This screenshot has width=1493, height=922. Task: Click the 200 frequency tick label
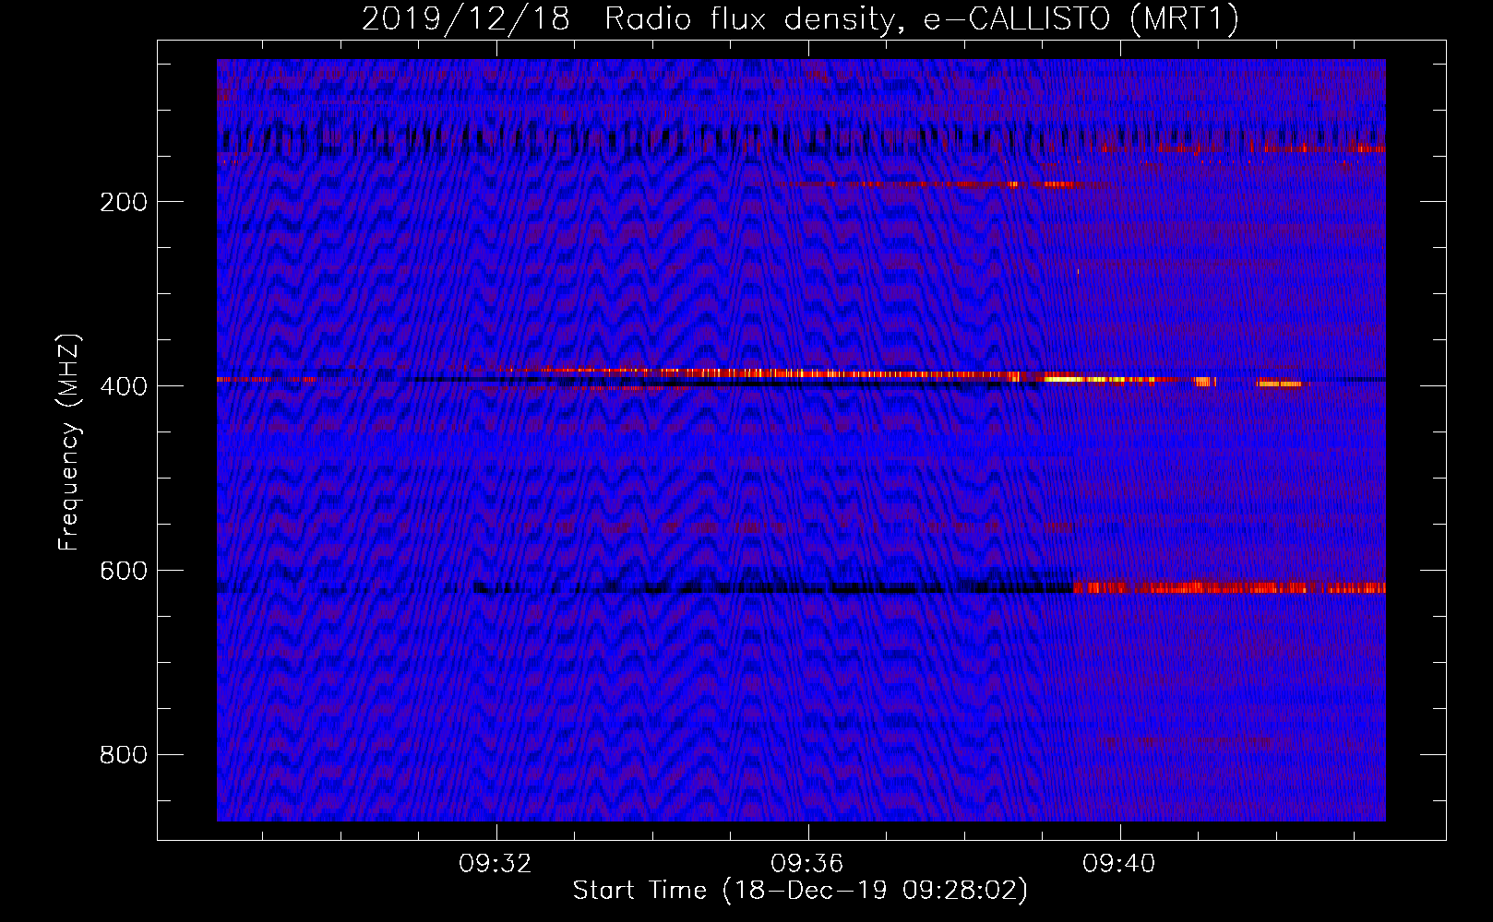pos(124,202)
